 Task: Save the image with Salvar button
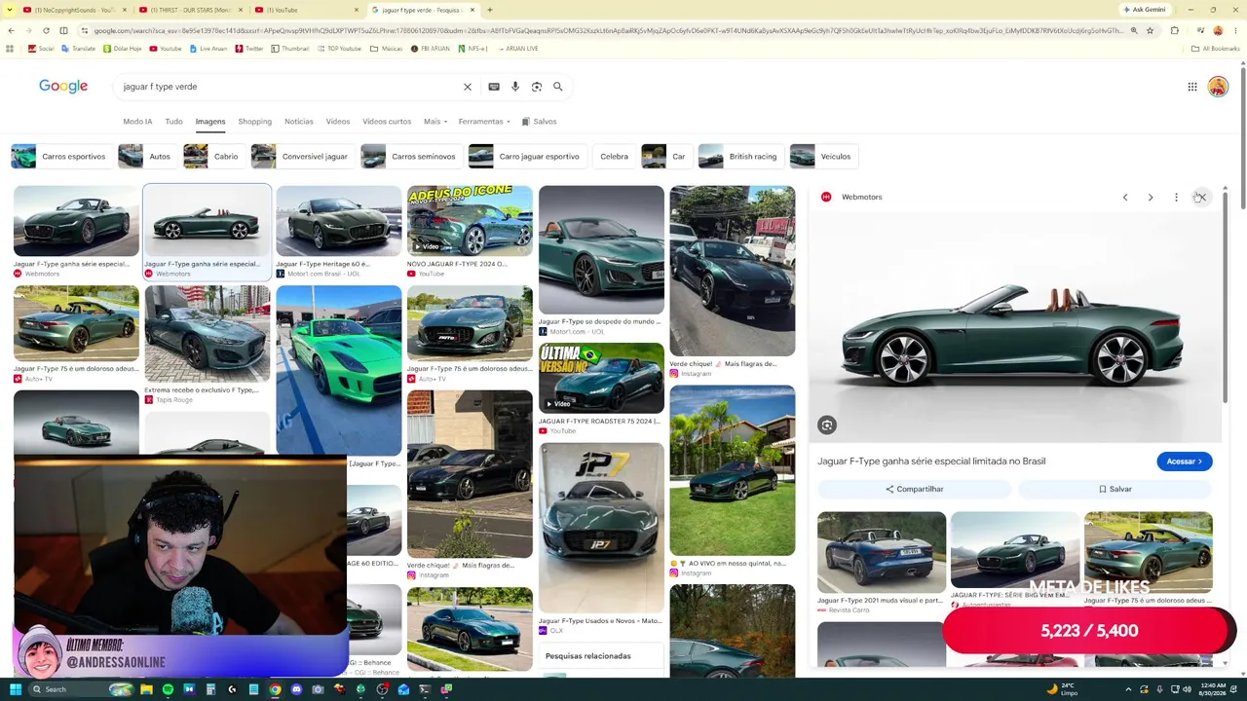point(1115,490)
